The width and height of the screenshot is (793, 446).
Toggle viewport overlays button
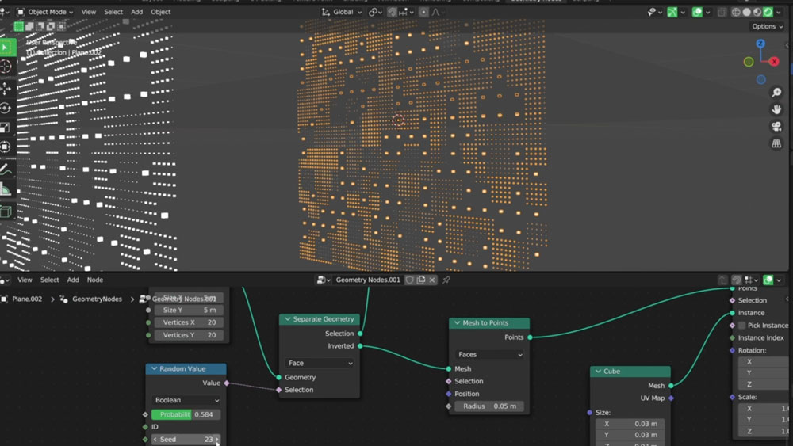(698, 12)
